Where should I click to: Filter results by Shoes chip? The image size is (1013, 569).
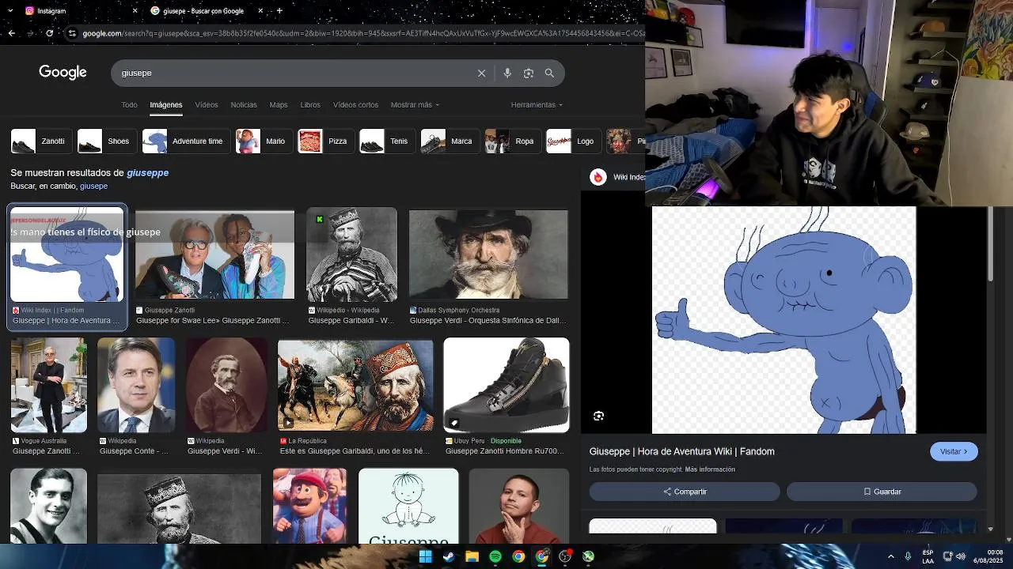coord(107,141)
